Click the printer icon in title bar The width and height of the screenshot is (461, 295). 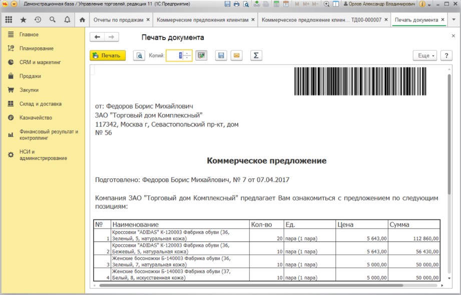(x=236, y=4)
